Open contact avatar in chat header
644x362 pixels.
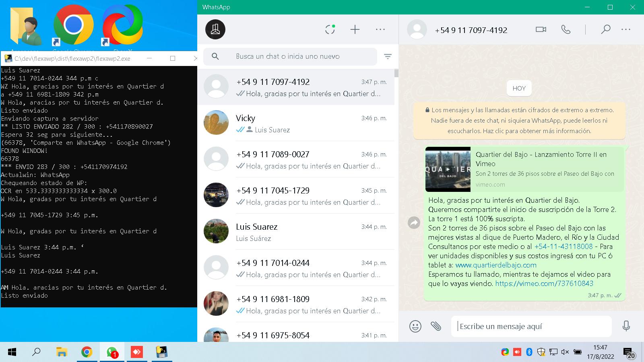pyautogui.click(x=417, y=29)
